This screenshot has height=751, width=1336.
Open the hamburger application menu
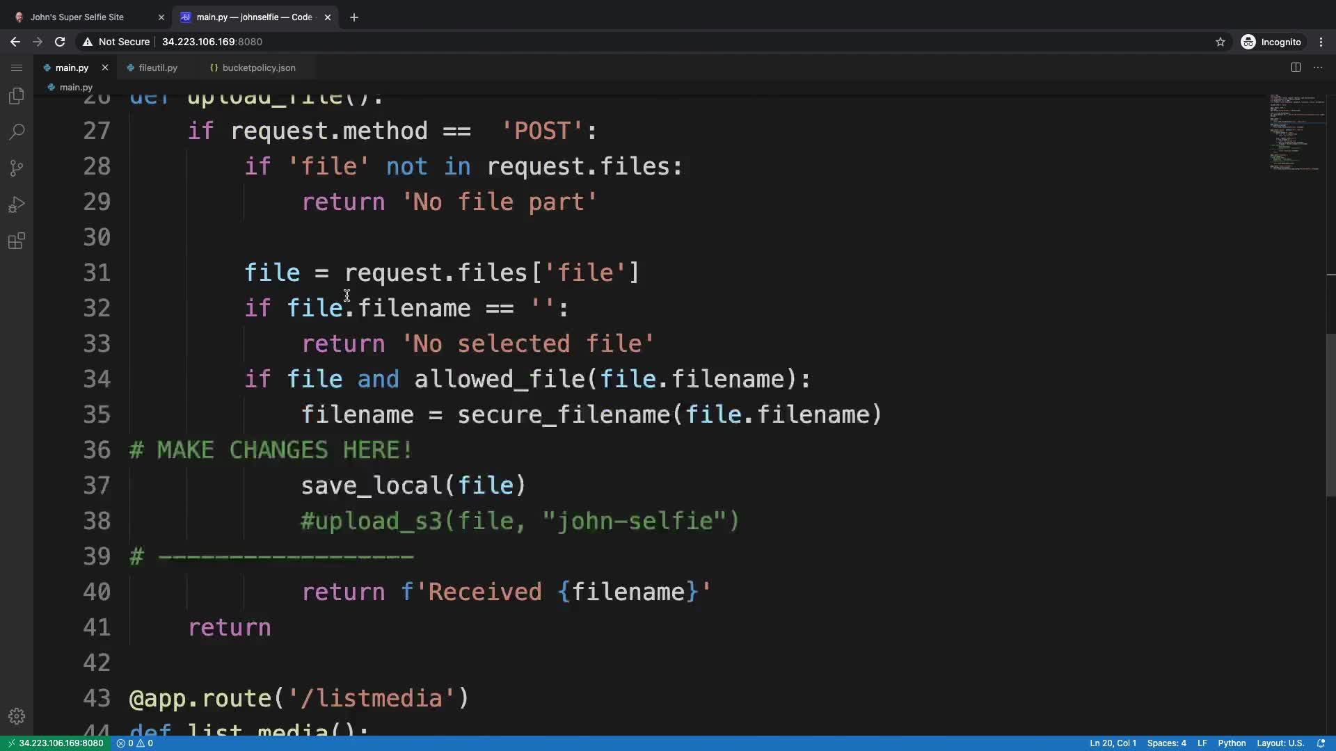[17, 67]
